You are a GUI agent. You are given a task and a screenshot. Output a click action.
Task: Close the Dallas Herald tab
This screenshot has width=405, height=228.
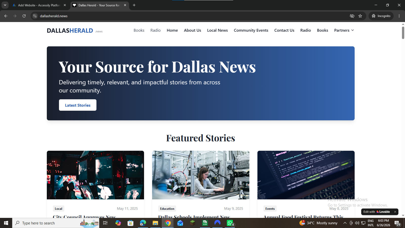(125, 5)
